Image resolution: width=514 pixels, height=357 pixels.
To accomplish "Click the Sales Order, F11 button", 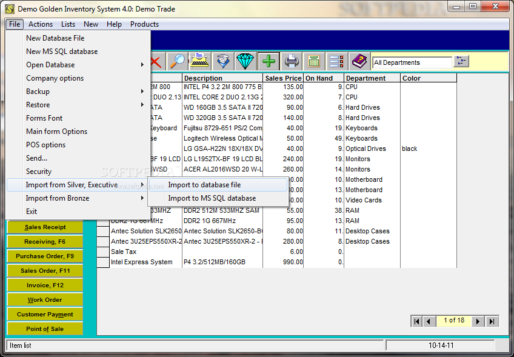I will pos(45,271).
